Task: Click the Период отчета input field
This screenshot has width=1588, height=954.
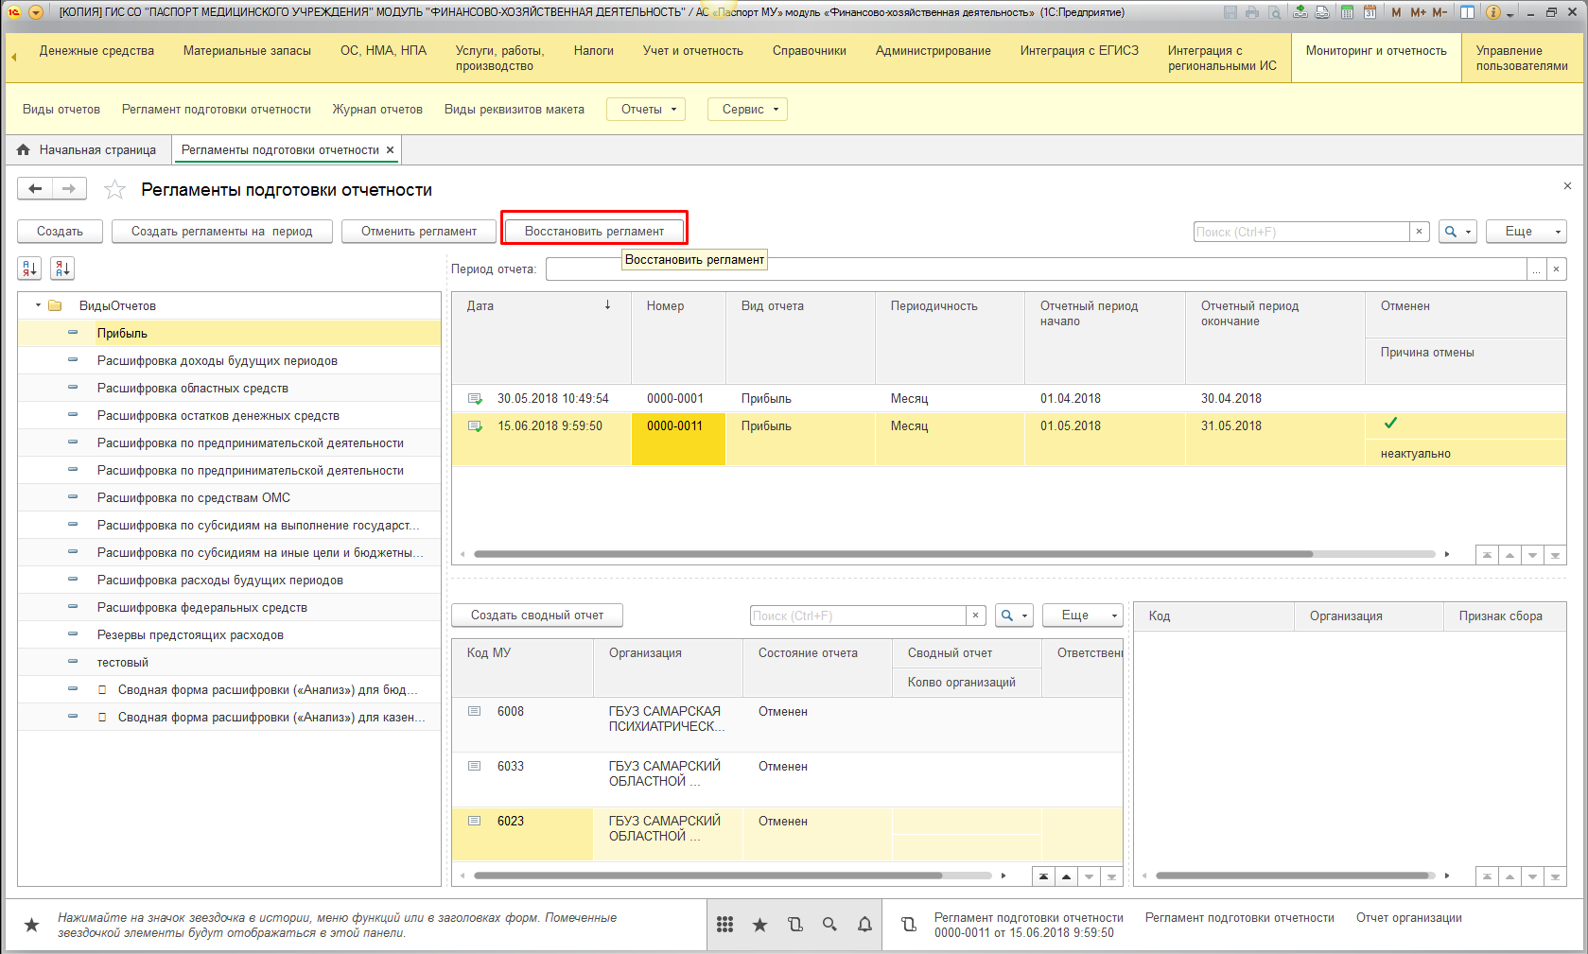Action: [x=1035, y=269]
